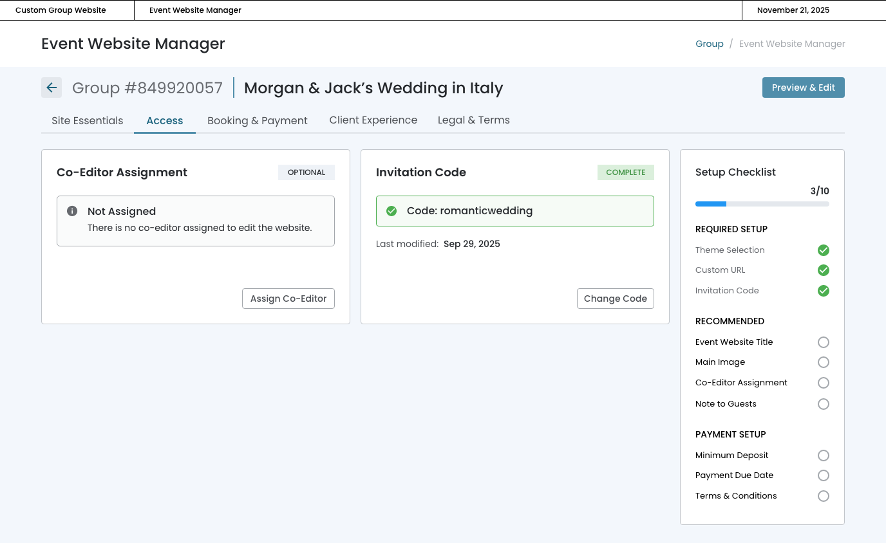
Task: Switch to Site Essentials tab
Action: point(88,120)
